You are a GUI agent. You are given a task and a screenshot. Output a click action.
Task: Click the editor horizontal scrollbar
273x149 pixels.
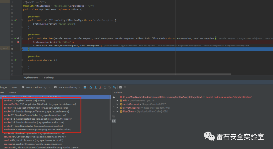127,74
